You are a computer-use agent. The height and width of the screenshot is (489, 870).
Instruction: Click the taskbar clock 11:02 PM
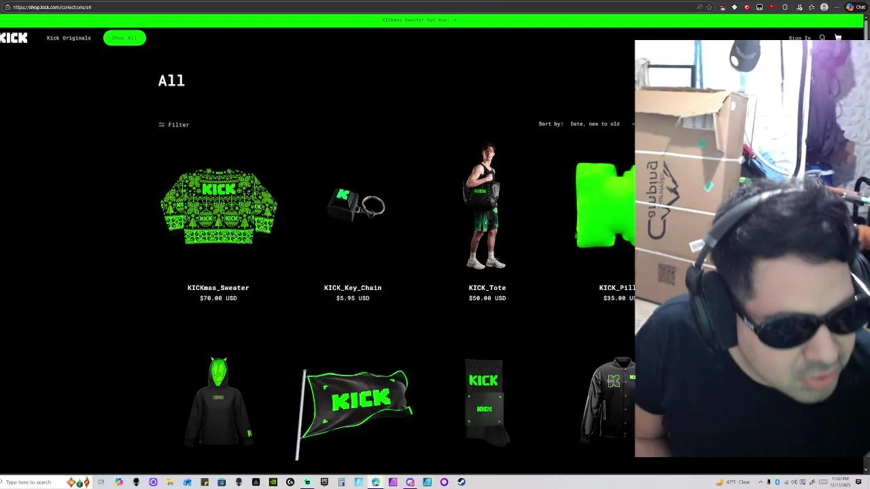[841, 479]
